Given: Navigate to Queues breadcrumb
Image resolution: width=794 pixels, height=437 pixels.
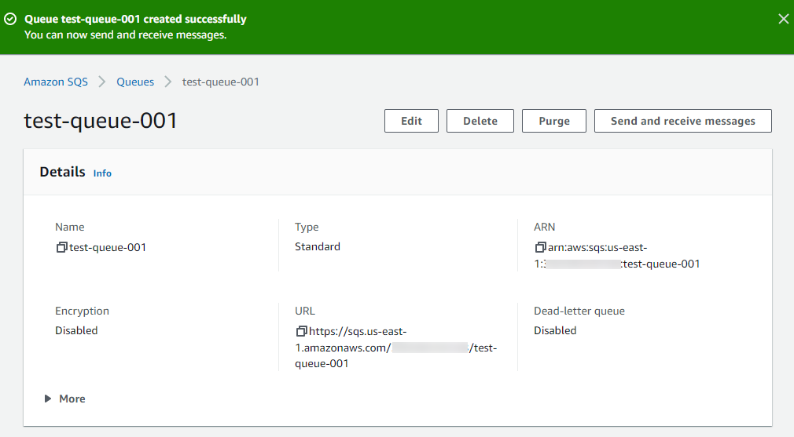Looking at the screenshot, I should click(x=135, y=82).
